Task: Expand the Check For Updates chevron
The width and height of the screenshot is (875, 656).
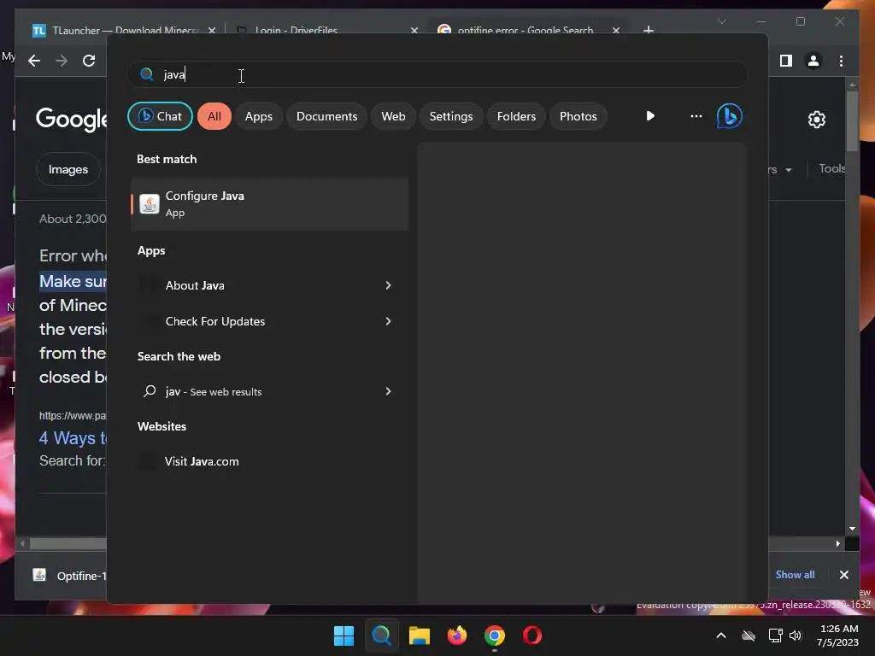Action: pyautogui.click(x=388, y=321)
